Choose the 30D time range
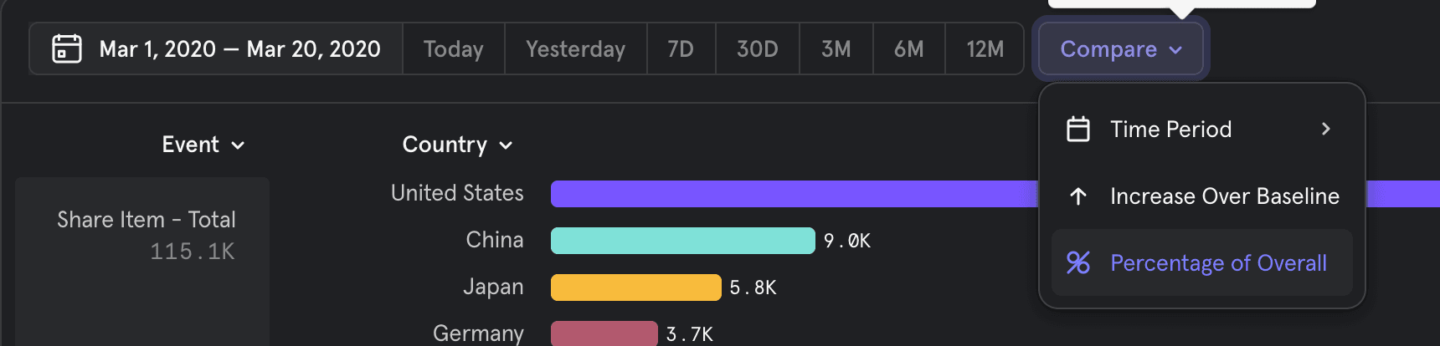The image size is (1440, 346). tap(757, 49)
